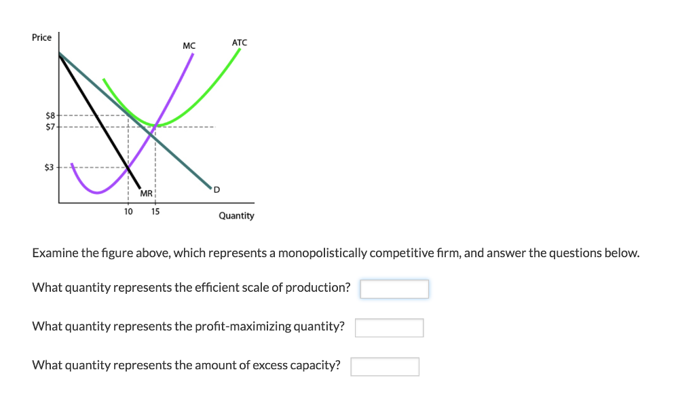Screen dimensions: 695x416
Task: Click the efficient scale of production answer box
Action: point(394,289)
